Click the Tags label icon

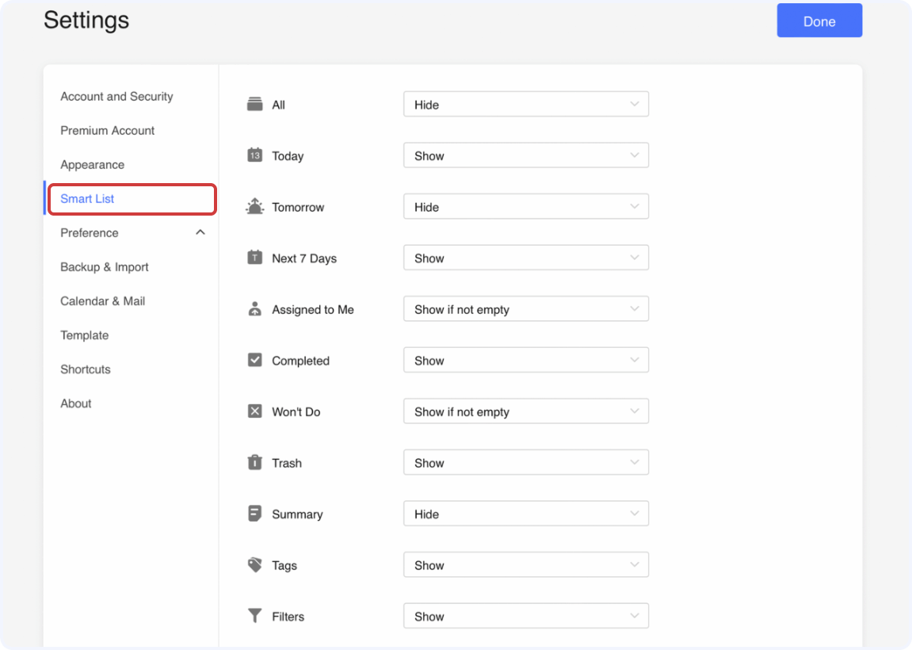point(254,564)
